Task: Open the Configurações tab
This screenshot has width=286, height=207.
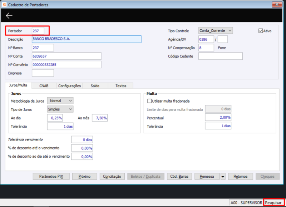Action: click(69, 86)
